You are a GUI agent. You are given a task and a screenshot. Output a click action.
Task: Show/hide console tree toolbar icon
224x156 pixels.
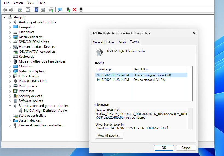coord(20,10)
